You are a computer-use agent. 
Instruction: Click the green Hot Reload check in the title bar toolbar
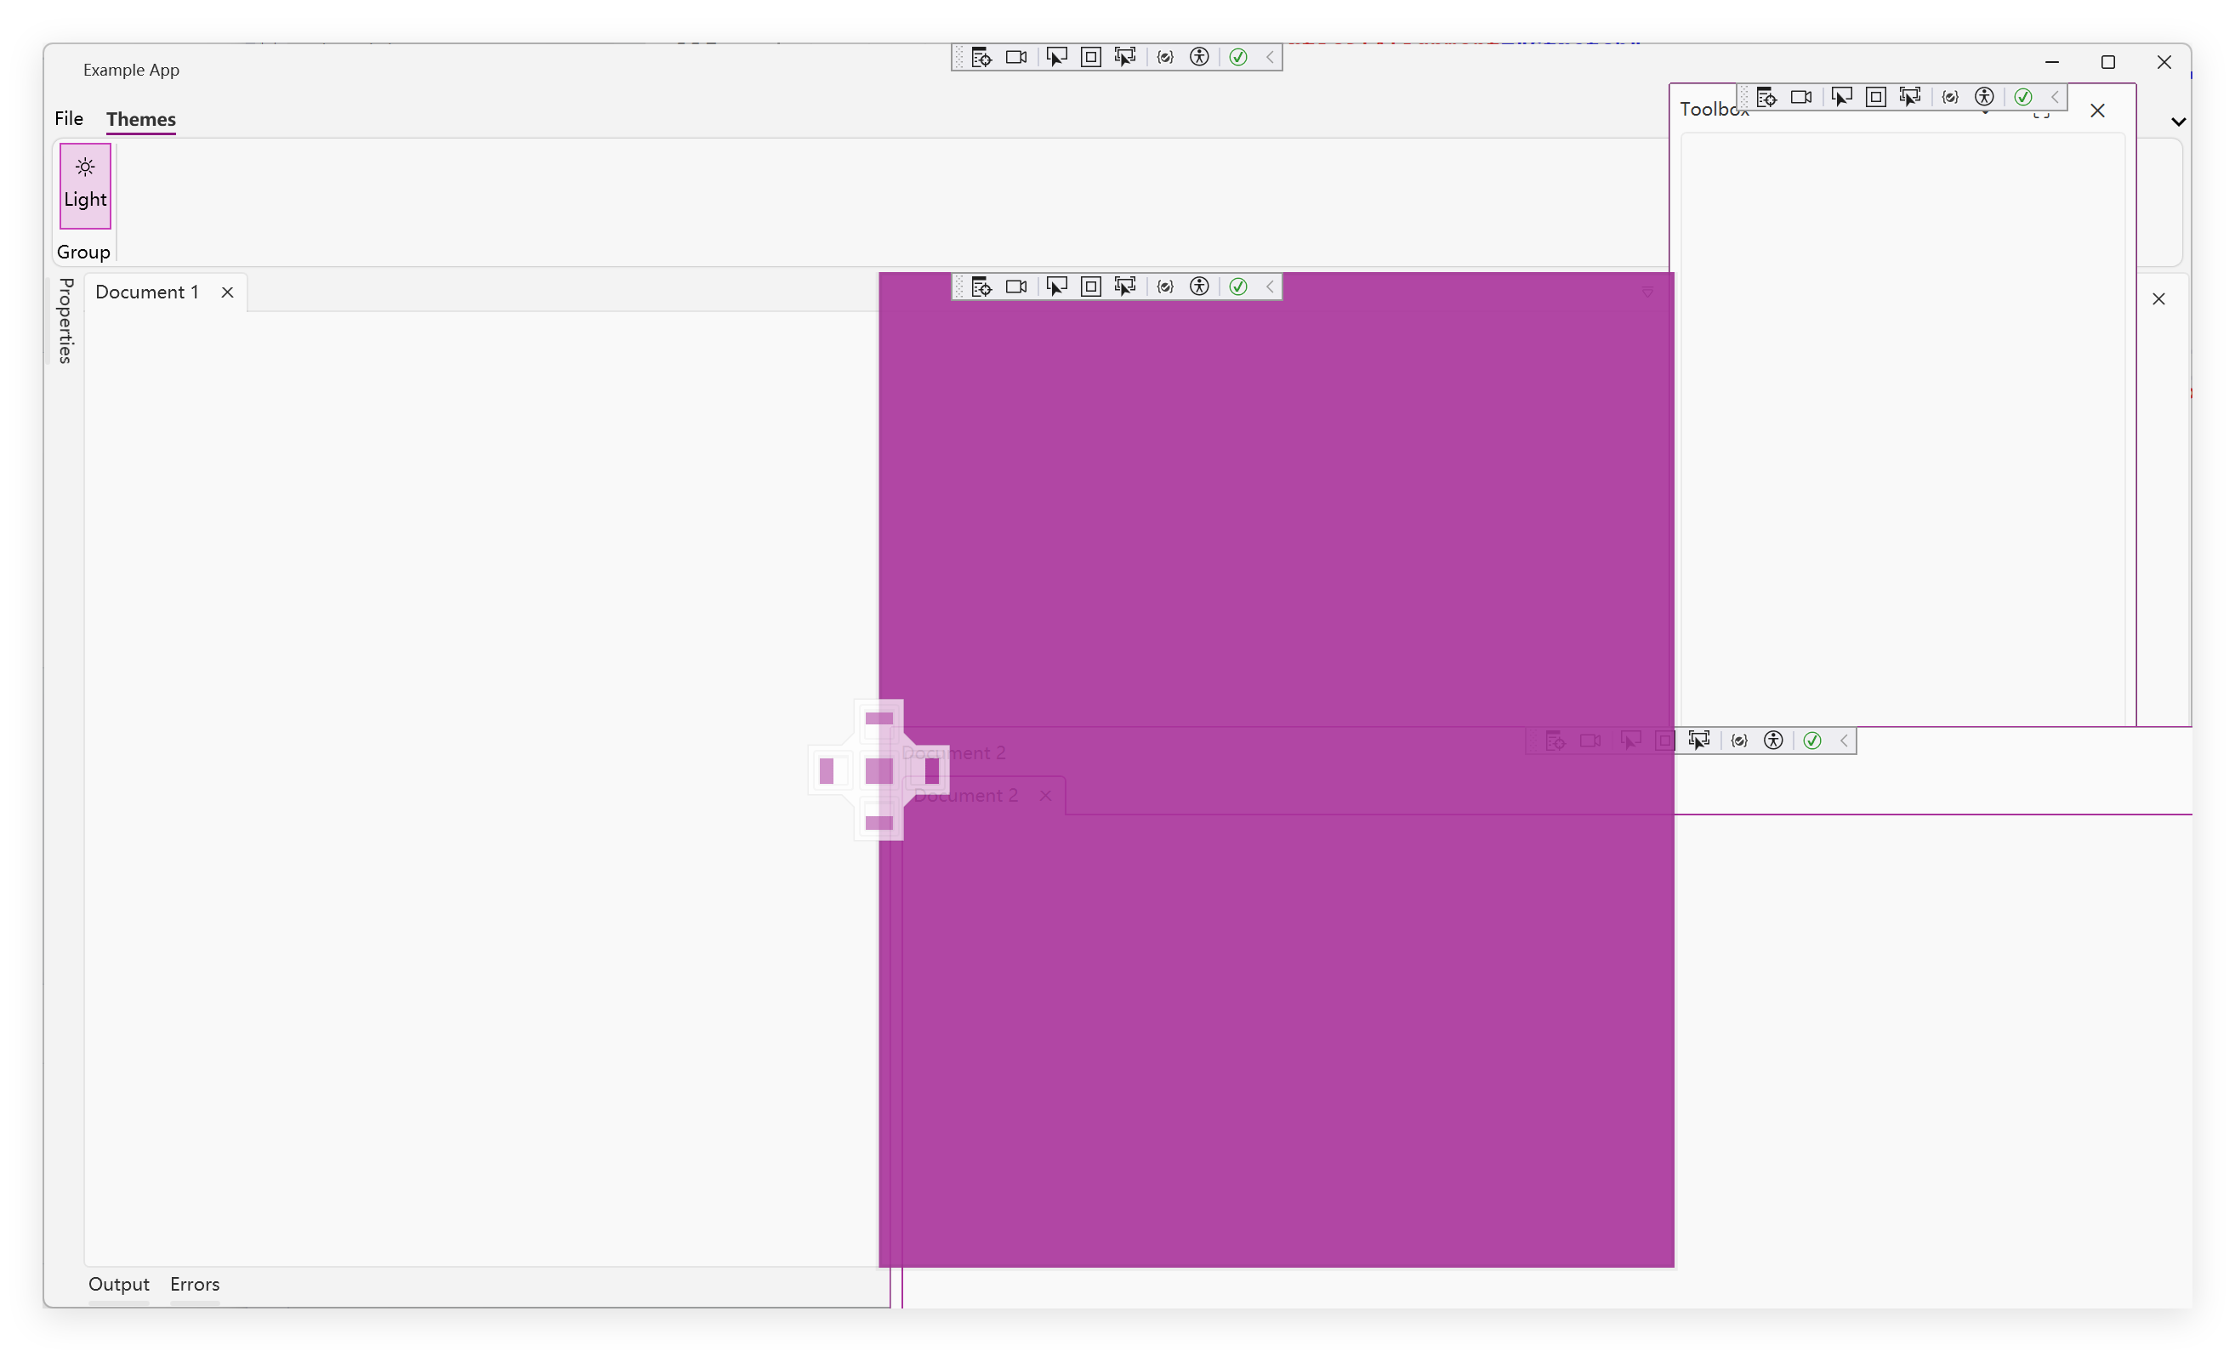[x=1238, y=57]
